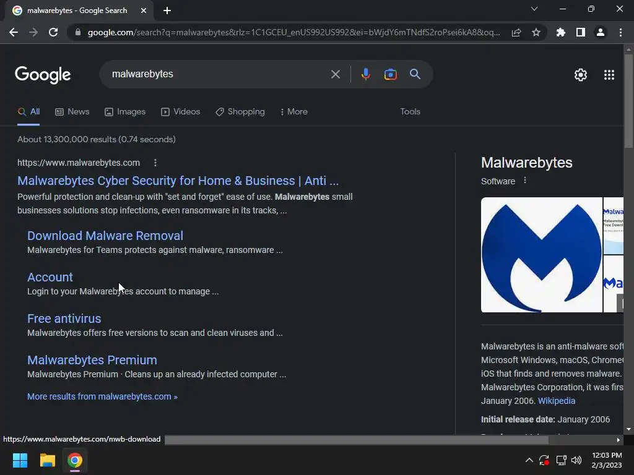This screenshot has width=634, height=475.
Task: Show hidden system tray icons
Action: pos(529,460)
